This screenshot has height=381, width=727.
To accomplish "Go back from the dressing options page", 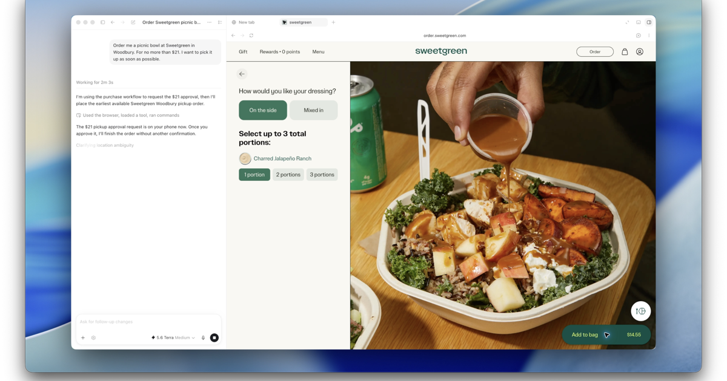I will coord(242,74).
